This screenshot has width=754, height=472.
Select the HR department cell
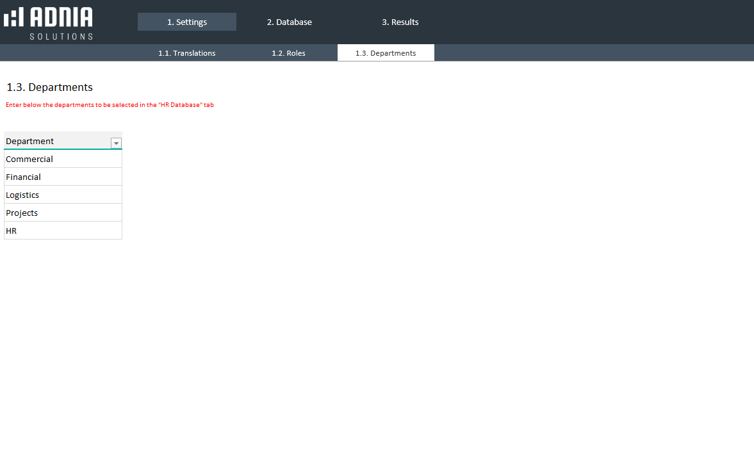(63, 231)
